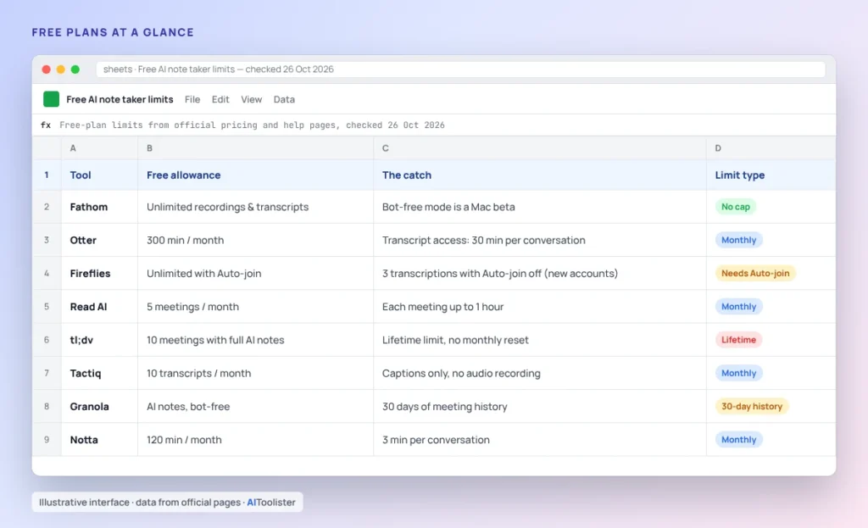Click the 'Monthly' badge in Notta row

(738, 440)
